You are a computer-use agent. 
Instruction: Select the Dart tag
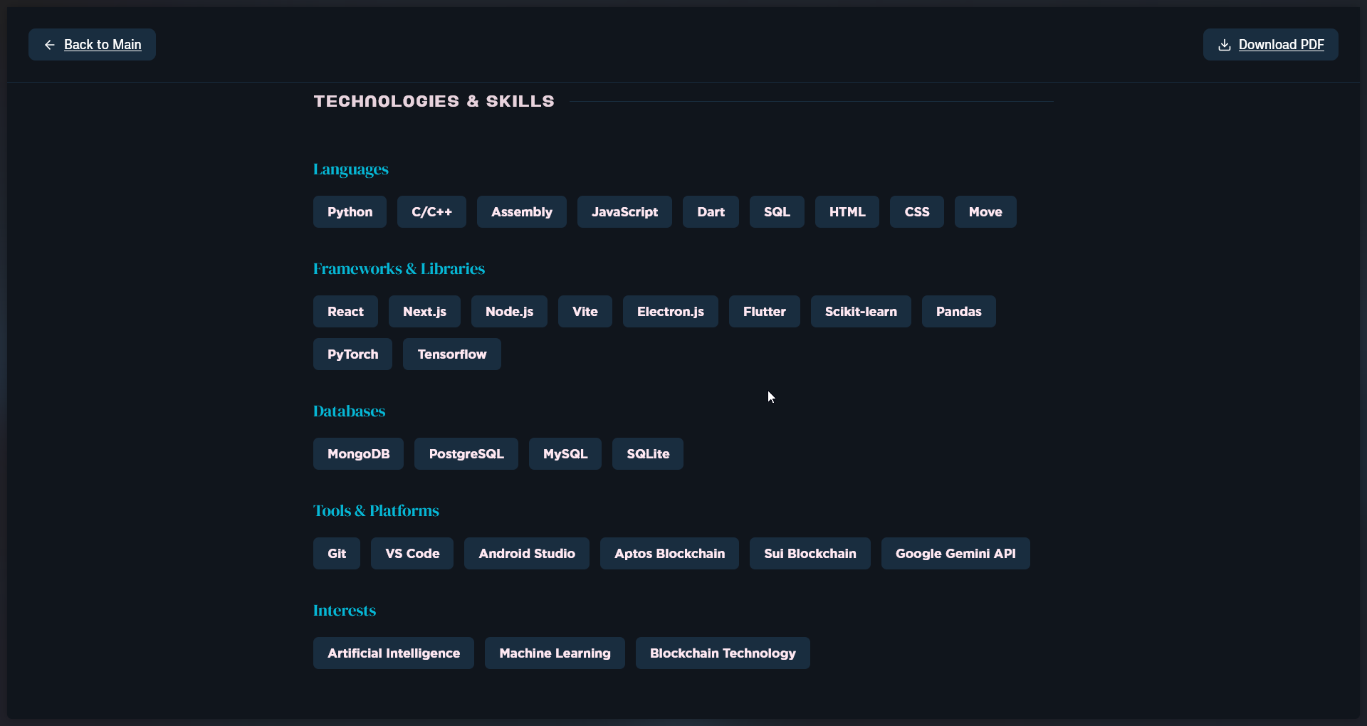711,212
